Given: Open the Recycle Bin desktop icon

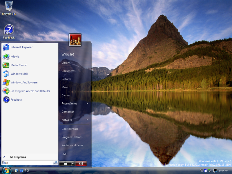Looking at the screenshot, I should point(9,8).
